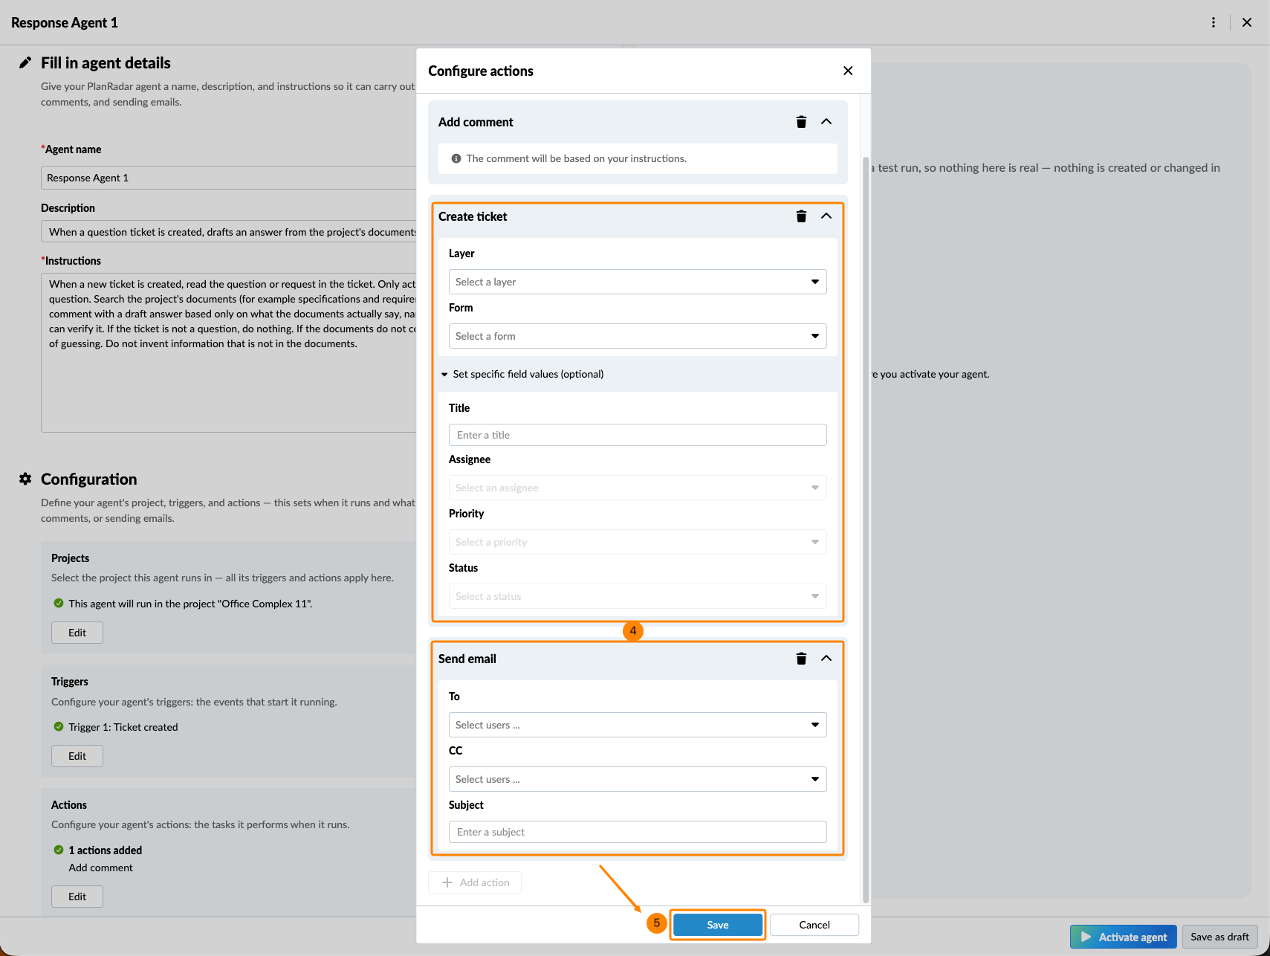Click the 'Create ticket' section heading

click(473, 216)
